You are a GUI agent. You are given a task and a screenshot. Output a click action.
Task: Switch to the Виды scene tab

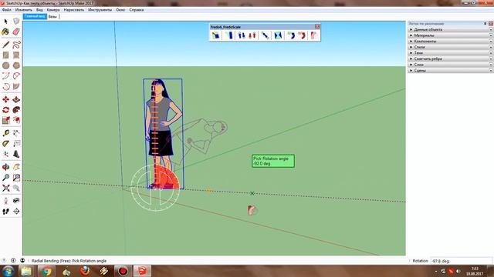[52, 17]
